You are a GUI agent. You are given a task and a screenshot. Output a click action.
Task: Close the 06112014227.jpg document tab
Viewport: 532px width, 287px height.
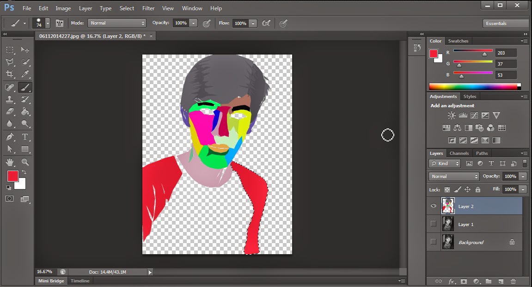[151, 36]
